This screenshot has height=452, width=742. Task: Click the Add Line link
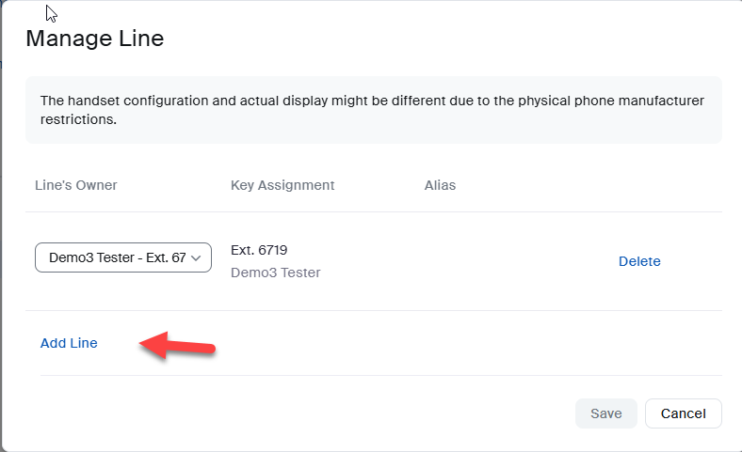coord(69,343)
